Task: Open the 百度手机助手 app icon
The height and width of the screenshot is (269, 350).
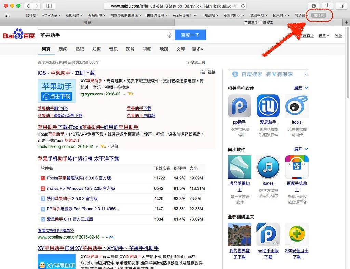Action: 297,167
